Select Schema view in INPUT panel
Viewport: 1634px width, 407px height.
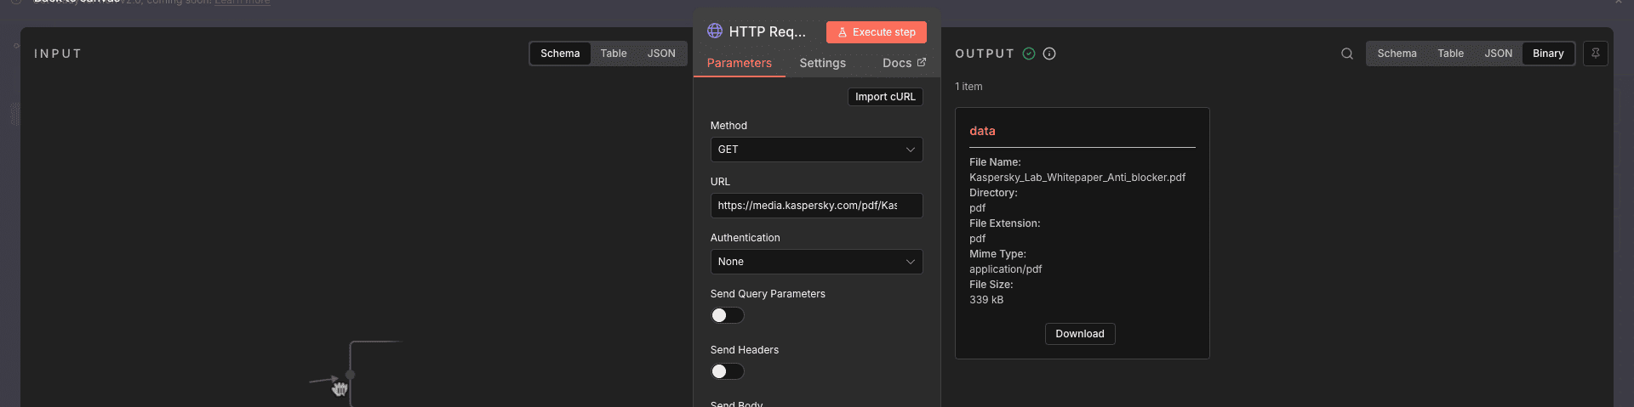[560, 54]
